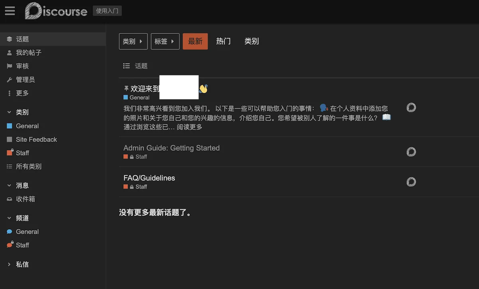
Task: Expand the 私信 sidebar section
Action: click(x=9, y=264)
